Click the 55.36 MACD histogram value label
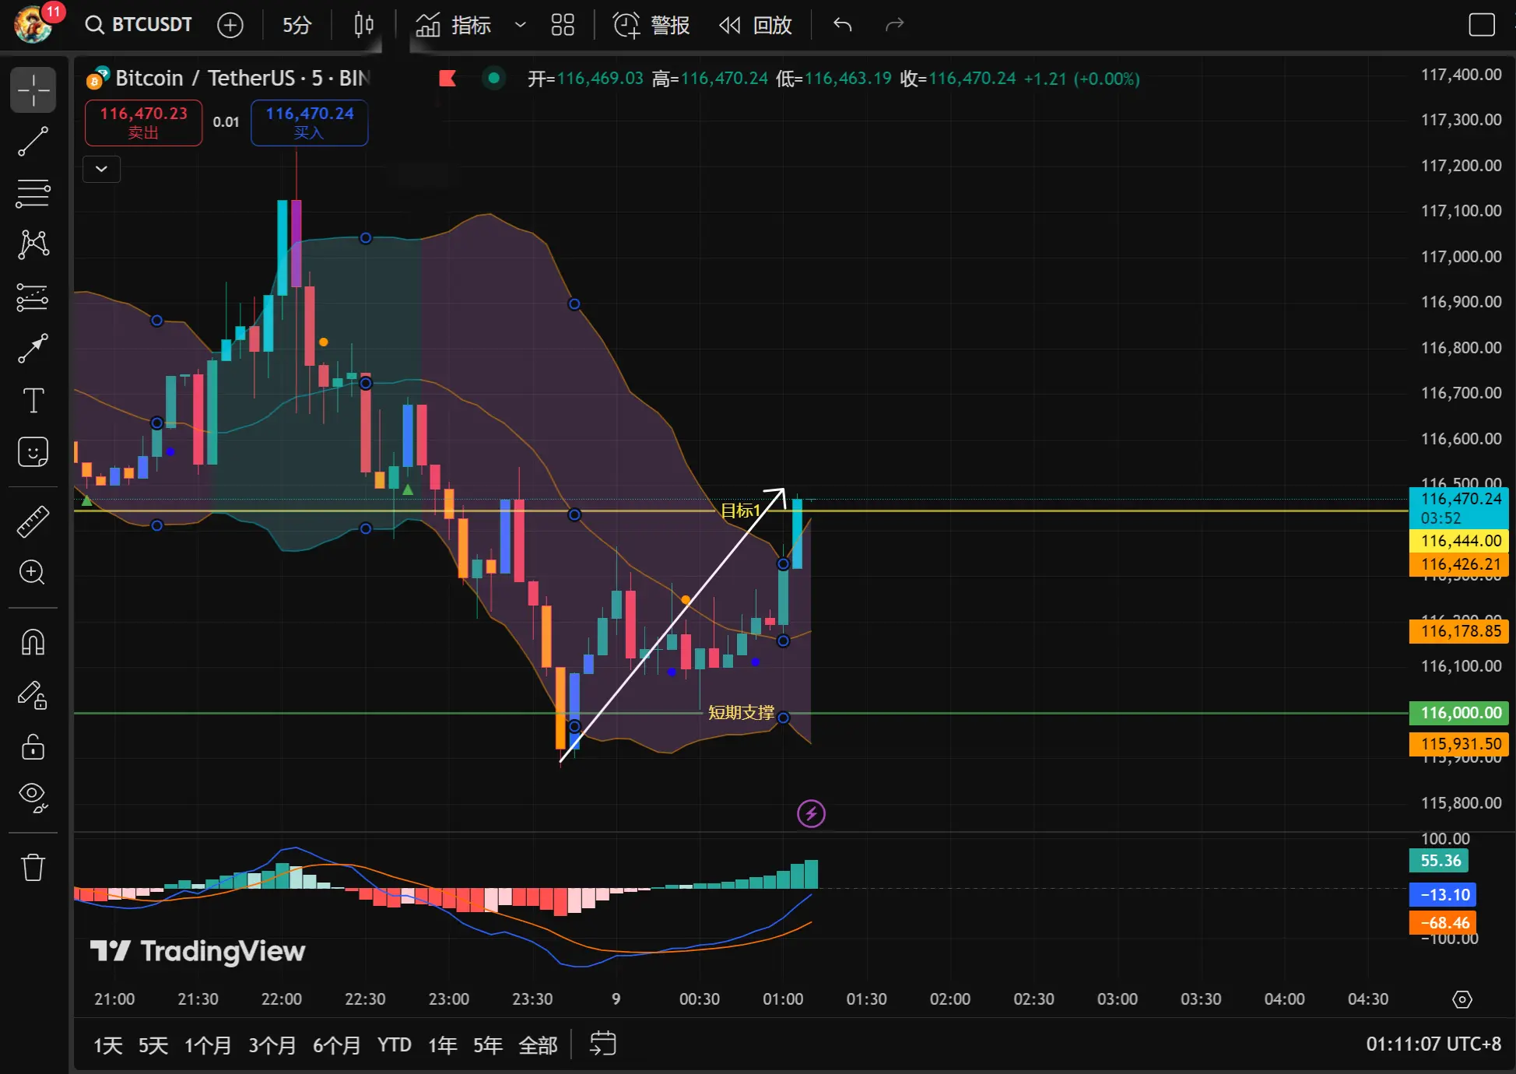The image size is (1516, 1074). [x=1440, y=861]
